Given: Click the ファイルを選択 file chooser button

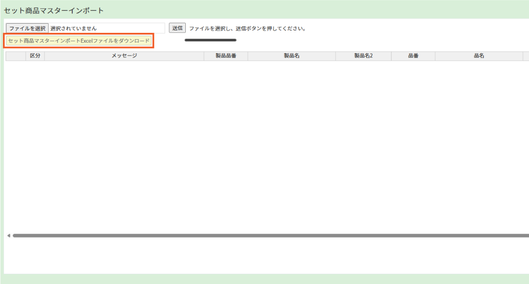Looking at the screenshot, I should point(27,28).
